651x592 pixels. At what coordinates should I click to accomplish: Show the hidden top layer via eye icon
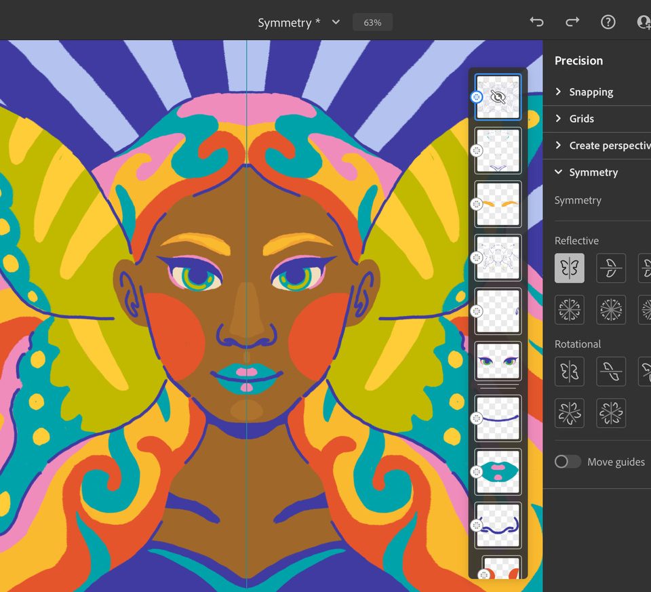tap(498, 97)
